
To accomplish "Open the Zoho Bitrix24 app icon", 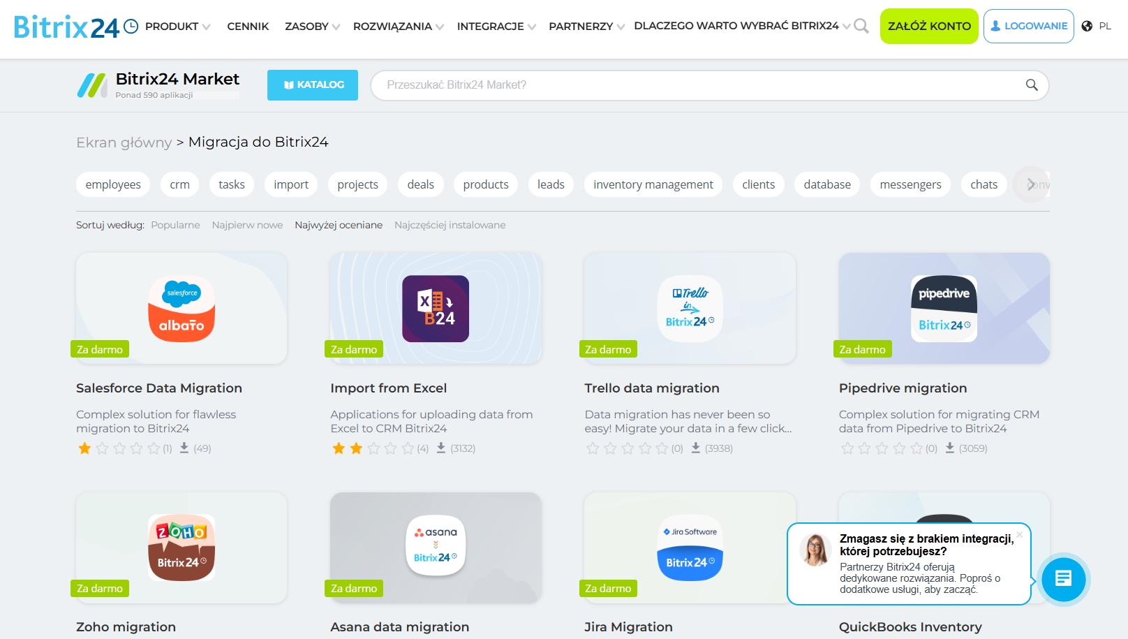I will pyautogui.click(x=181, y=548).
